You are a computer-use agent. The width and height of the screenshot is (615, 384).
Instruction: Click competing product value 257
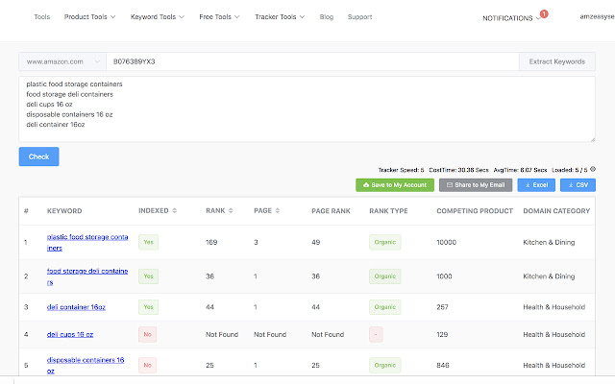pyautogui.click(x=442, y=307)
